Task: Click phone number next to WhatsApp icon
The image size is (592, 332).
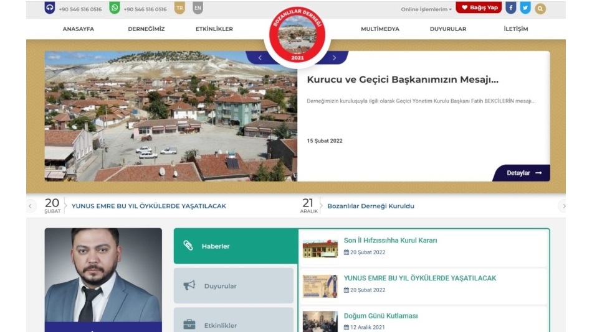Action: 145,9
